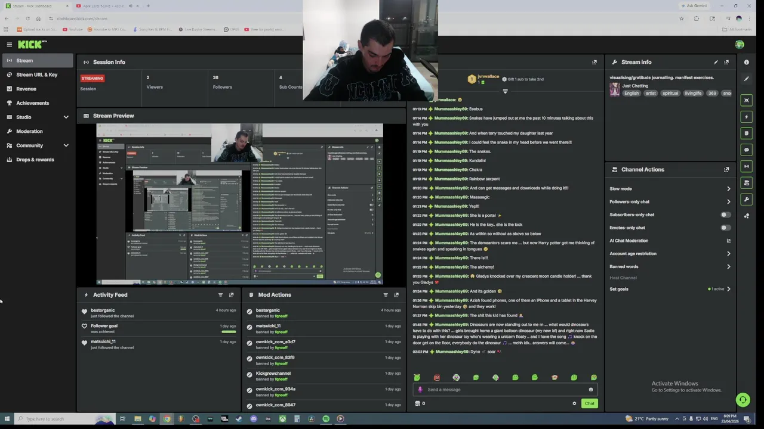
Task: Insert the red angry emote
Action: [436, 378]
